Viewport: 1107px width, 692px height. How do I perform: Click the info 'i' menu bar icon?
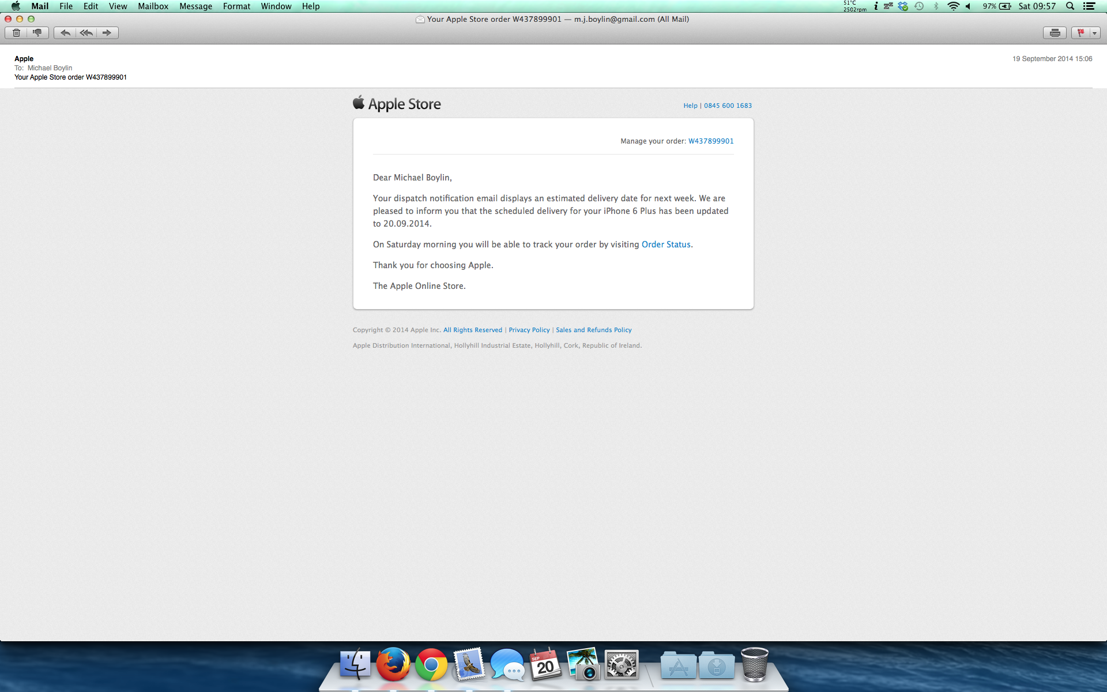876,6
